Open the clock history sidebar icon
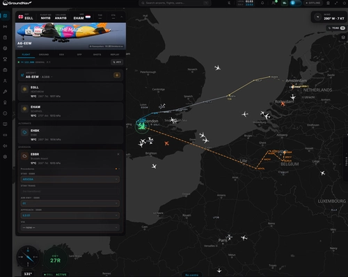 5,113
